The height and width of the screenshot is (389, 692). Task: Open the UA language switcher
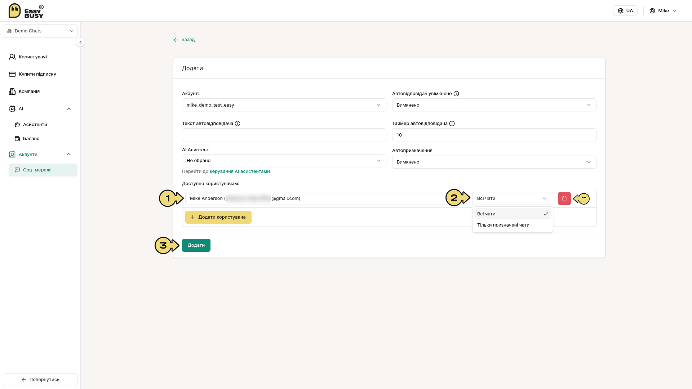(625, 11)
